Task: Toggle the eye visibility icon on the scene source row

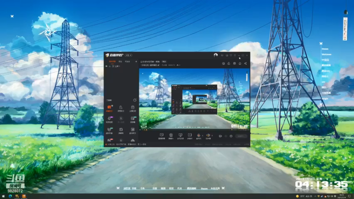Action: click(107, 66)
